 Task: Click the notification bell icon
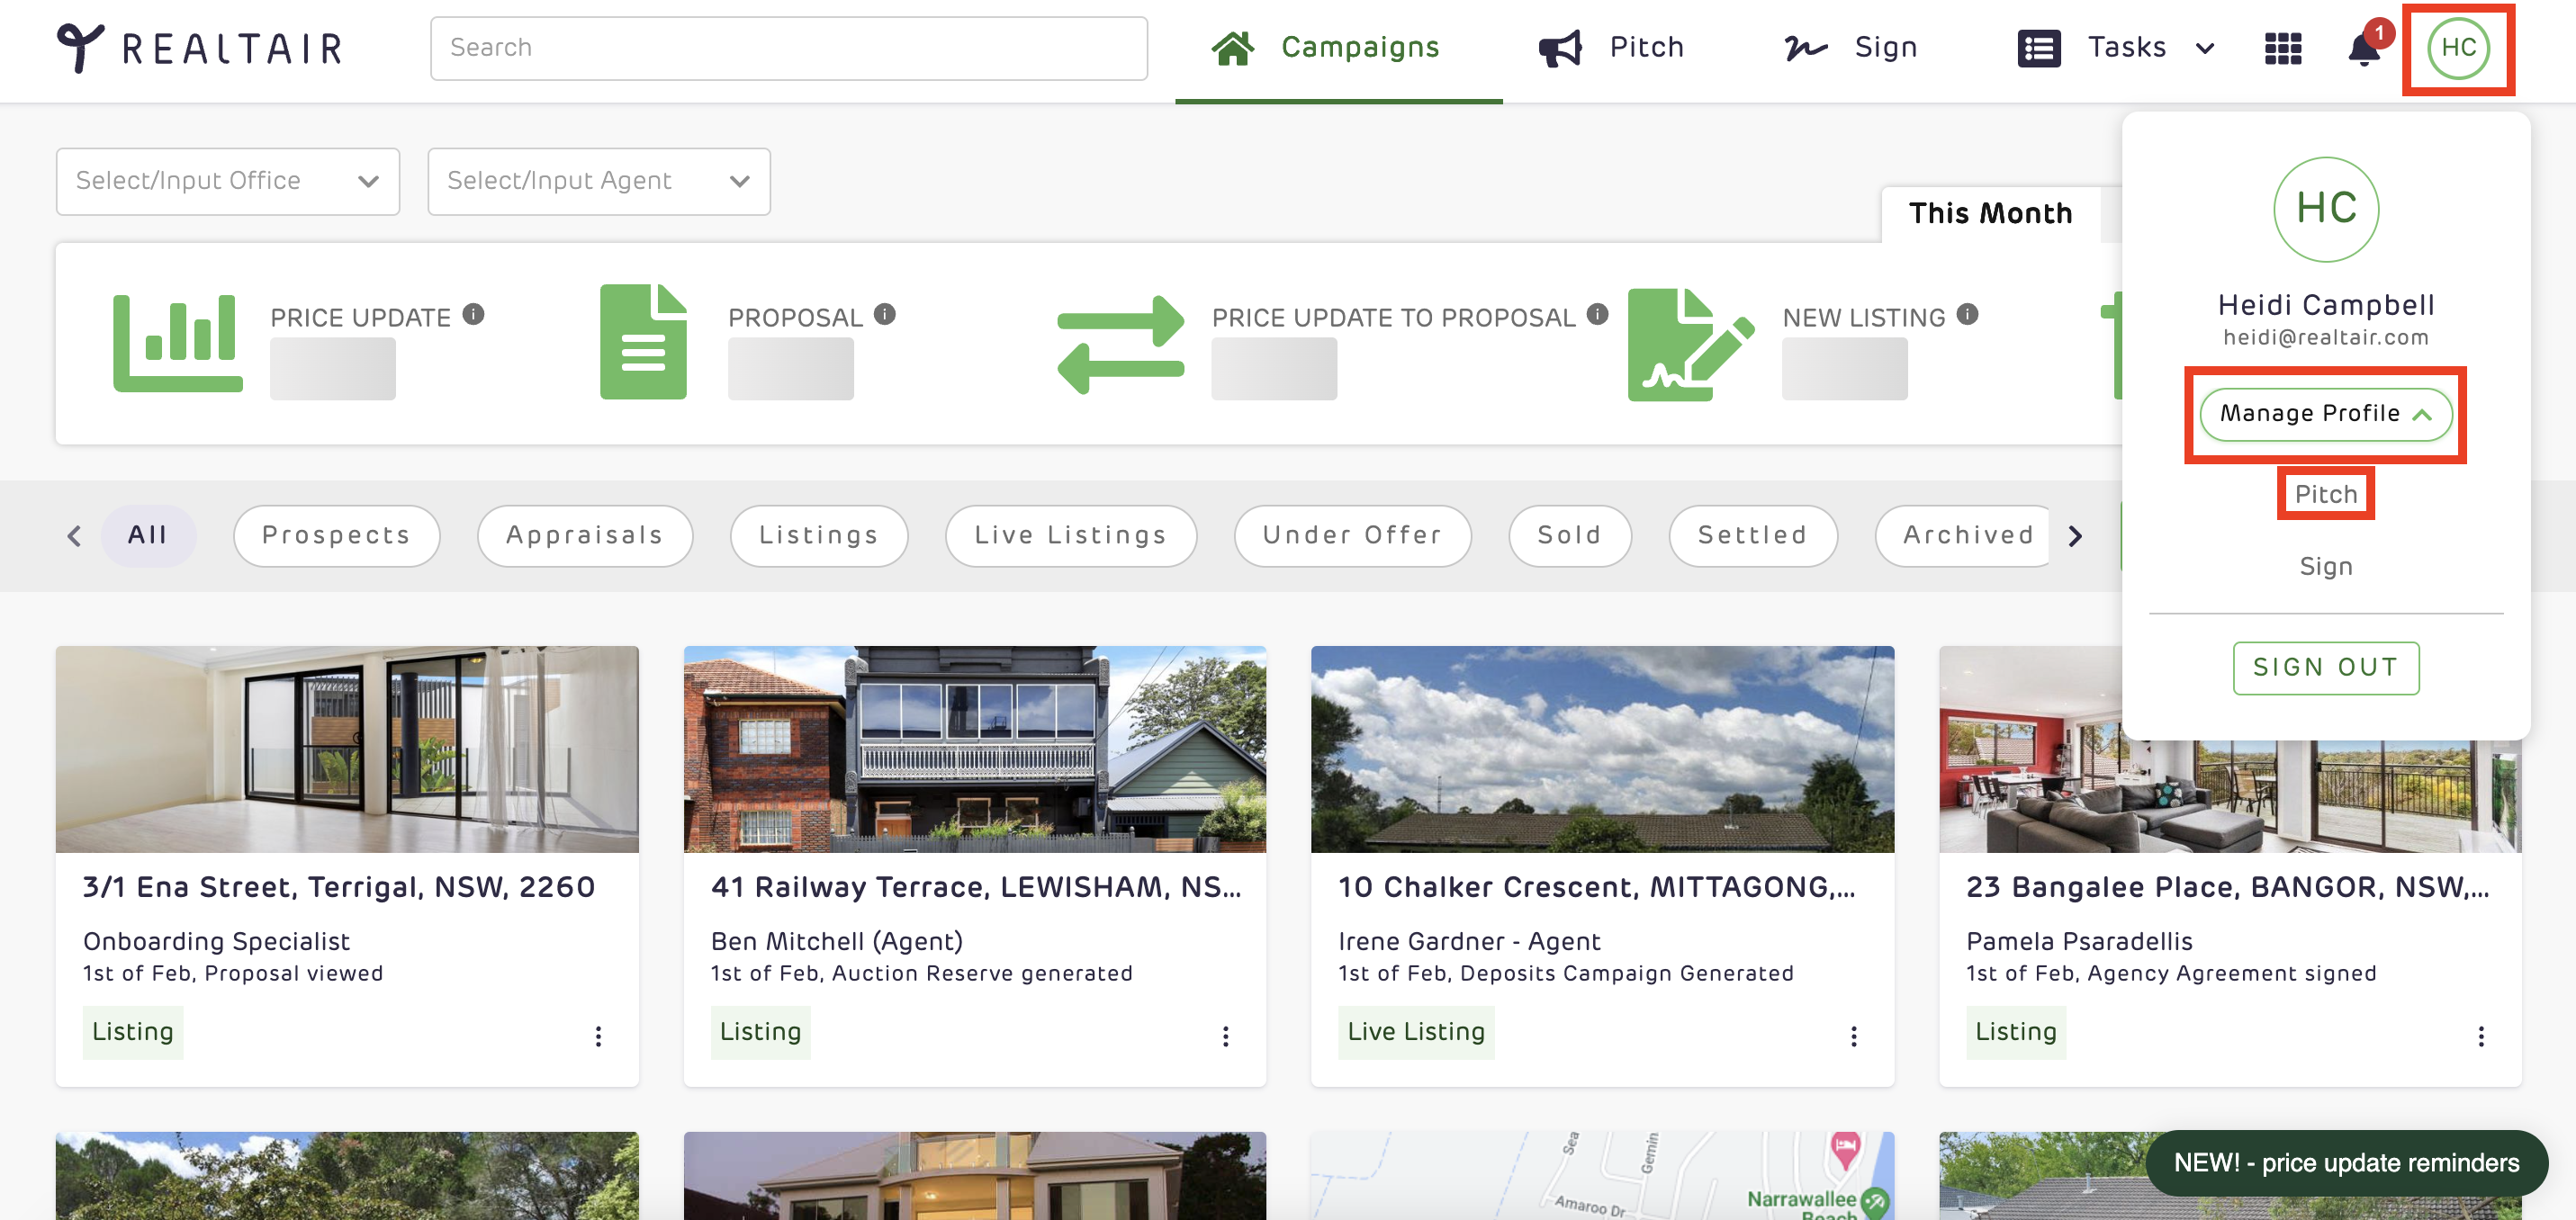click(x=2363, y=49)
